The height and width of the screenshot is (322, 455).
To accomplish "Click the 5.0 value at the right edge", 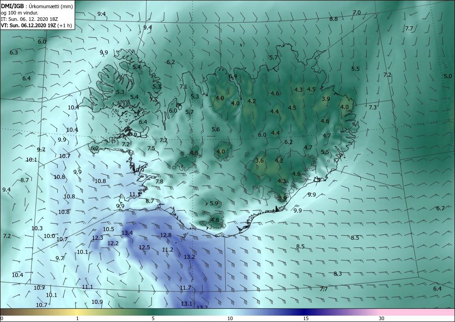I will [x=448, y=76].
